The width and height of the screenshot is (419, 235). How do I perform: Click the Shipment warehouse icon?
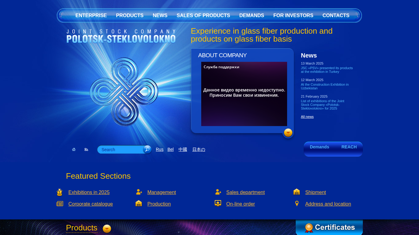pyautogui.click(x=297, y=192)
